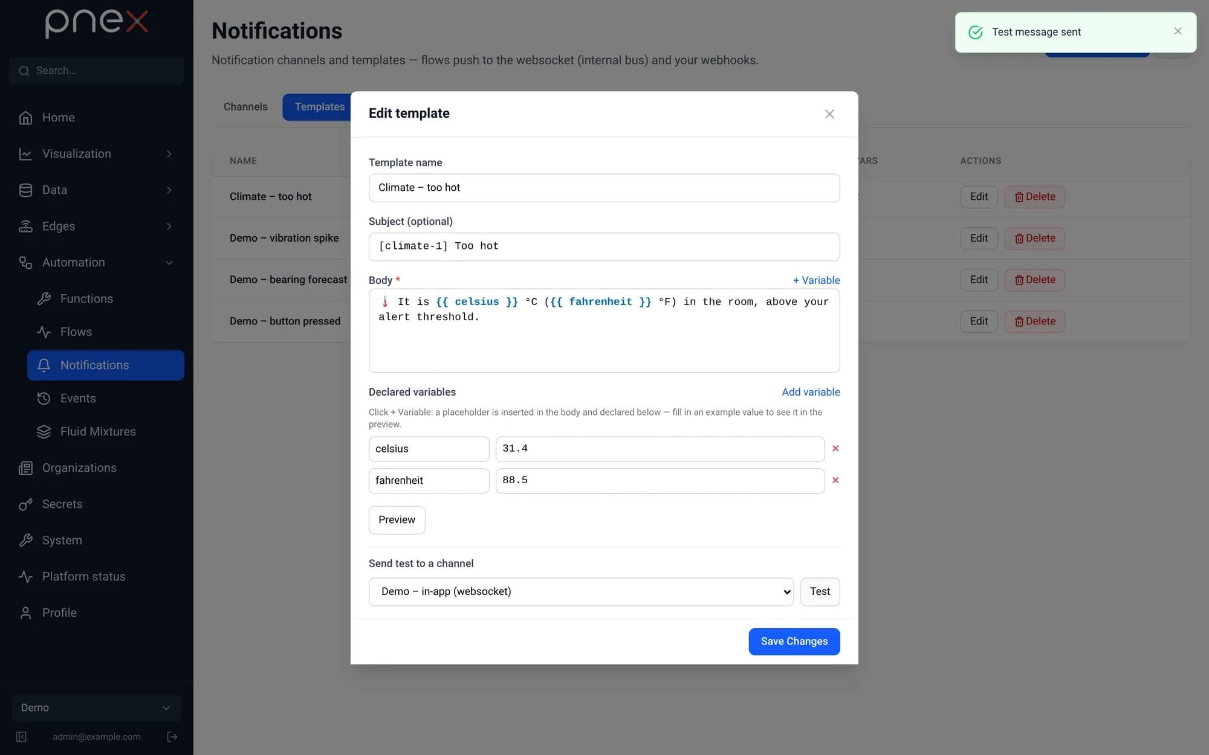Expand the Visualization menu chevron
This screenshot has width=1209, height=755.
[169, 154]
